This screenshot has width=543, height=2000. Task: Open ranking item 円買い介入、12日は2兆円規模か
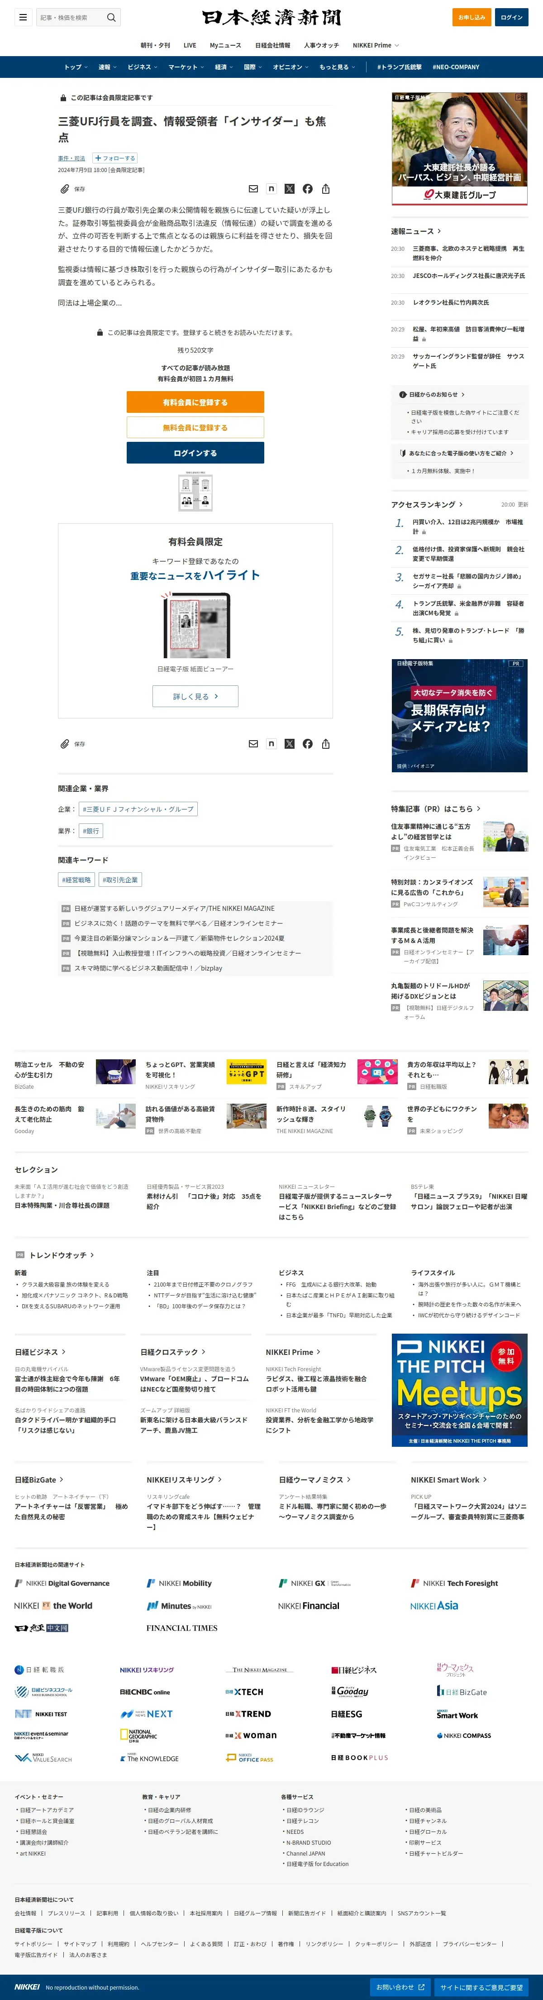point(468,527)
